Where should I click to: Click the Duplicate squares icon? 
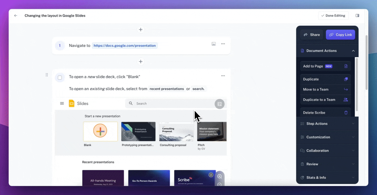tap(346, 79)
